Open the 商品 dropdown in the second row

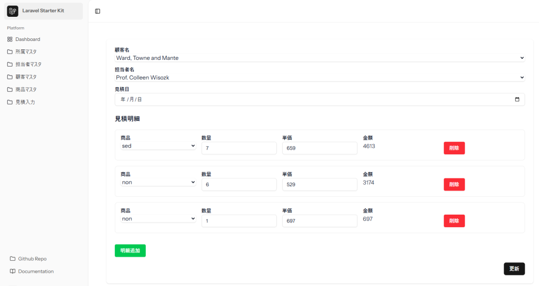pyautogui.click(x=158, y=183)
